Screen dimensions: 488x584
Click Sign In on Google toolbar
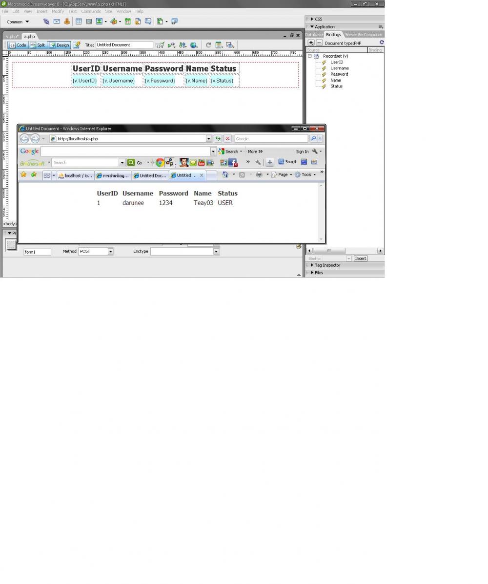(302, 151)
